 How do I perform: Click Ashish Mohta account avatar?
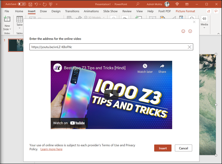167,4
